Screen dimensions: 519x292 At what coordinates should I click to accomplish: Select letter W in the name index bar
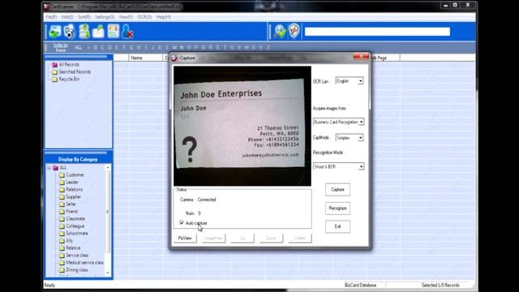(x=247, y=48)
